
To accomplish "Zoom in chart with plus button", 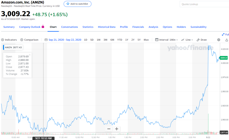I will (117, 129).
